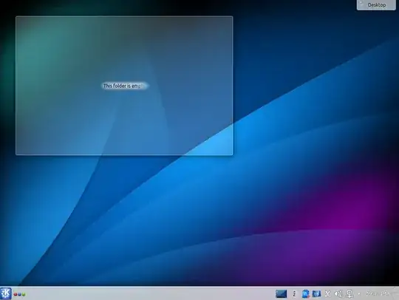This screenshot has height=300, width=399.
Task: Open the round blue system tray icon
Action: (306, 294)
